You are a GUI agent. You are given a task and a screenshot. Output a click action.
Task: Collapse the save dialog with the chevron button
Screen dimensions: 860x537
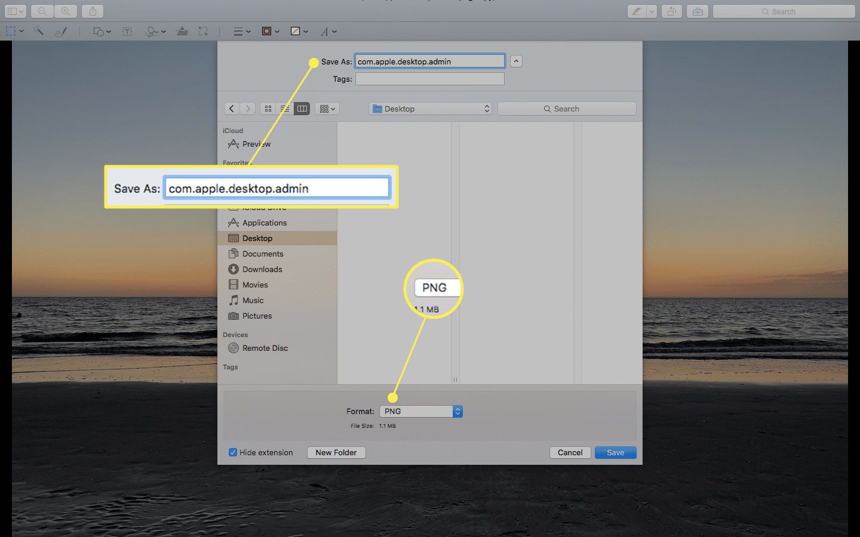(x=516, y=61)
